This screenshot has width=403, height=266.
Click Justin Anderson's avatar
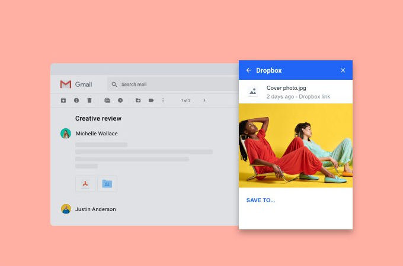66,209
